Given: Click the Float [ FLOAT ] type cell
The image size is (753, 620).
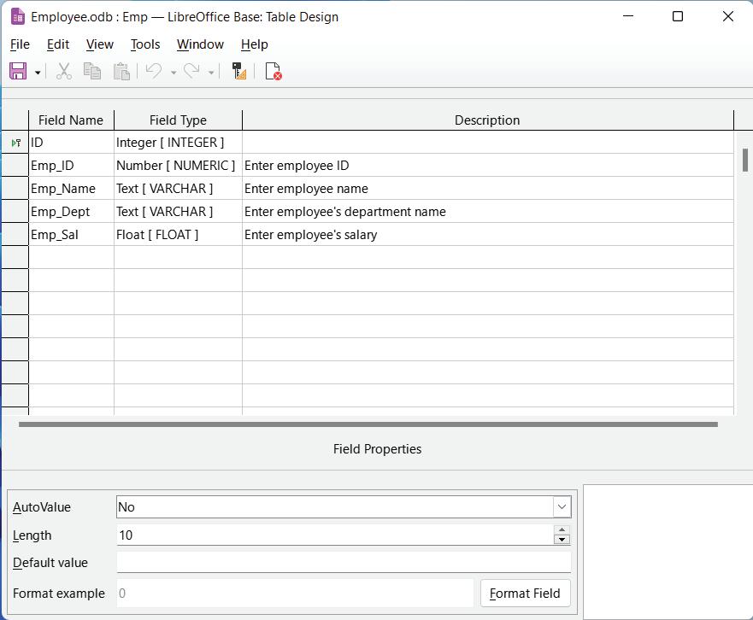Looking at the screenshot, I should (x=178, y=235).
